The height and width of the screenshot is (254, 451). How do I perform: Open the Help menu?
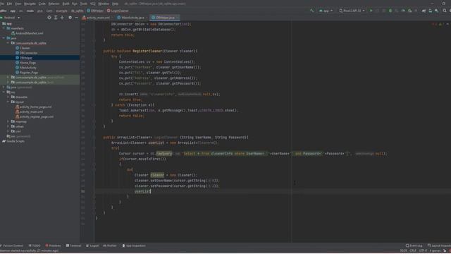(115, 4)
